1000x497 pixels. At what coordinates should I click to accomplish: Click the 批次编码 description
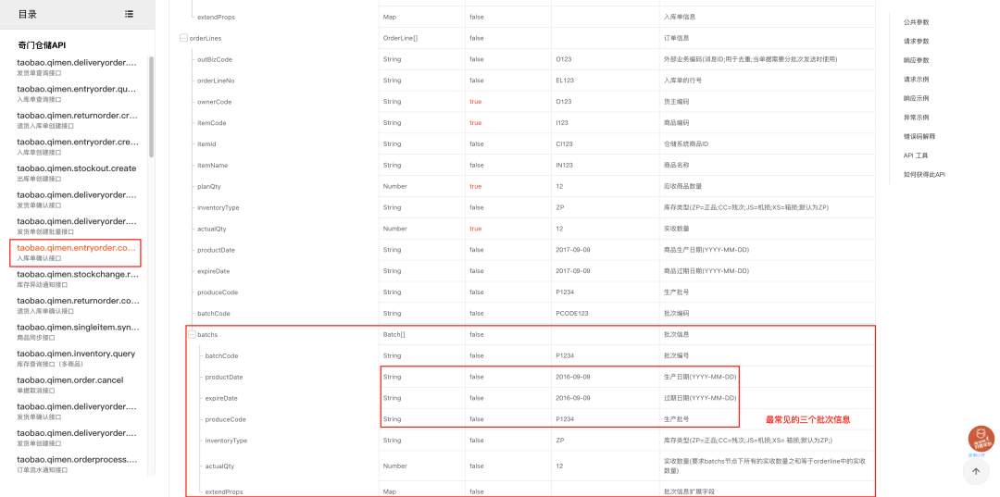click(676, 314)
